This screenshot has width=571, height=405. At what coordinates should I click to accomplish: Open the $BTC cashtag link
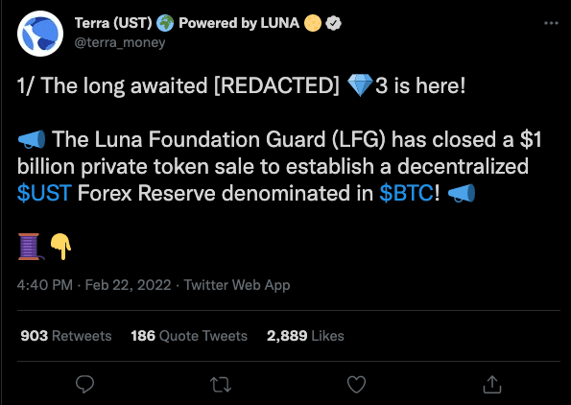406,193
